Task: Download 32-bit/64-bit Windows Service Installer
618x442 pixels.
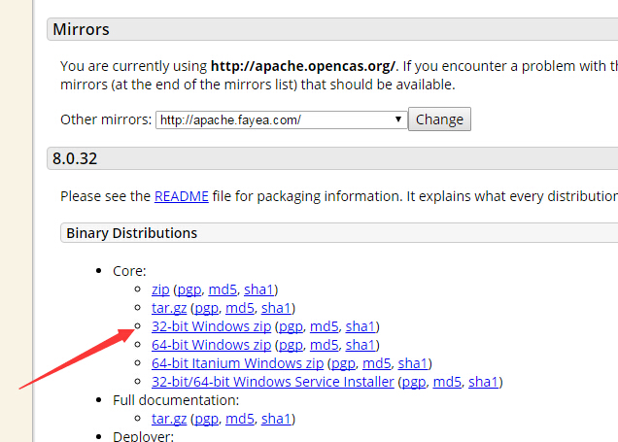Action: point(273,382)
